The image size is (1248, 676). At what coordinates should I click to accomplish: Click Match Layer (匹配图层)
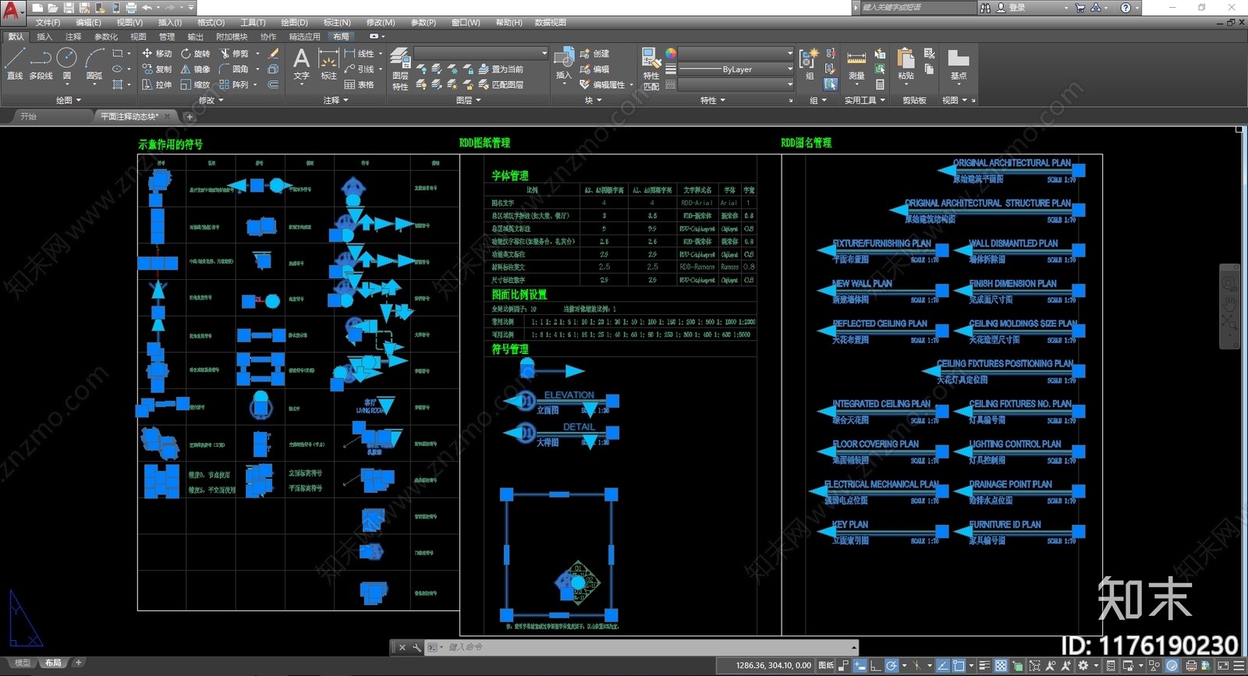coord(501,85)
